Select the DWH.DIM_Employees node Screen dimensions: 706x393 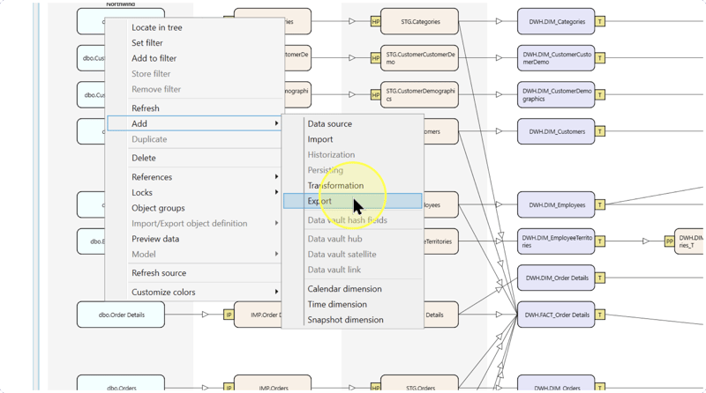pyautogui.click(x=556, y=205)
